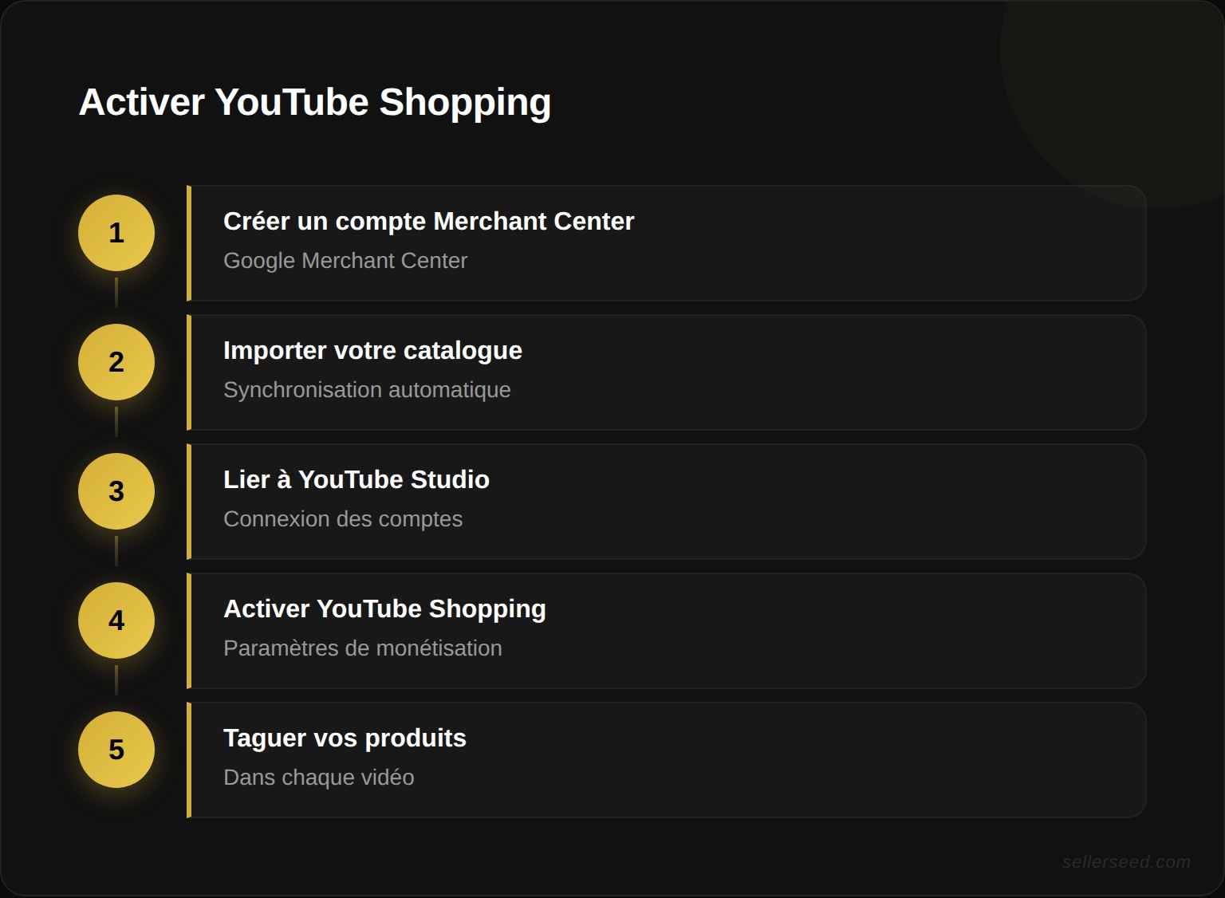1225x898 pixels.
Task: Click the subtitle Paramètres de monétisation
Action: pos(363,648)
